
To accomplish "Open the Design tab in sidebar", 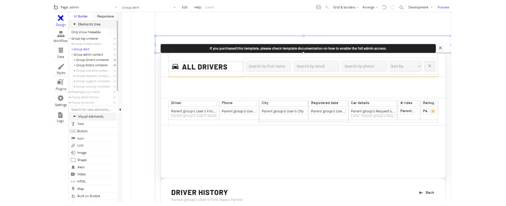I will pyautogui.click(x=61, y=21).
